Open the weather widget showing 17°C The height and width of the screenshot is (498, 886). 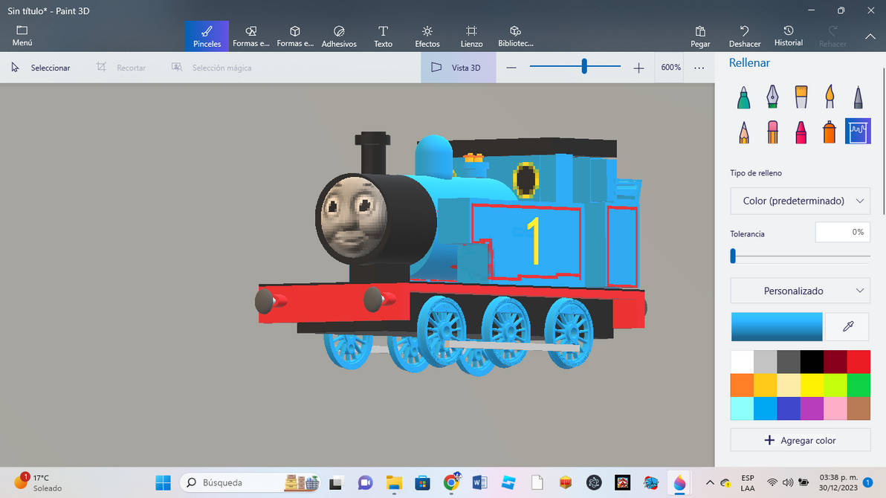(x=39, y=482)
